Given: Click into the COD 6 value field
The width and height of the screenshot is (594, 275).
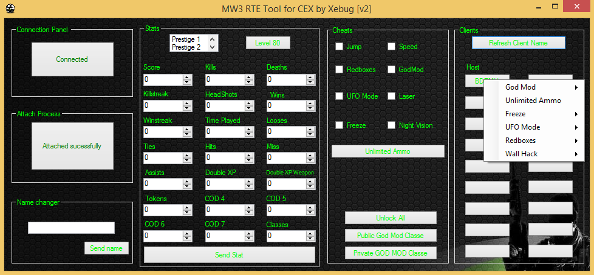Looking at the screenshot, I should point(163,236).
